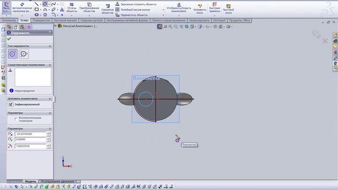Open Продукты Office ribbon tab
This screenshot has width=338, height=190.
239,20
